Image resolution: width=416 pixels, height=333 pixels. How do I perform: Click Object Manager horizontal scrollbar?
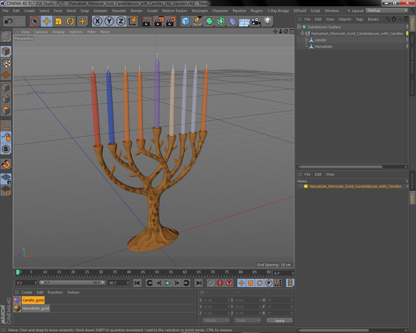(341, 167)
